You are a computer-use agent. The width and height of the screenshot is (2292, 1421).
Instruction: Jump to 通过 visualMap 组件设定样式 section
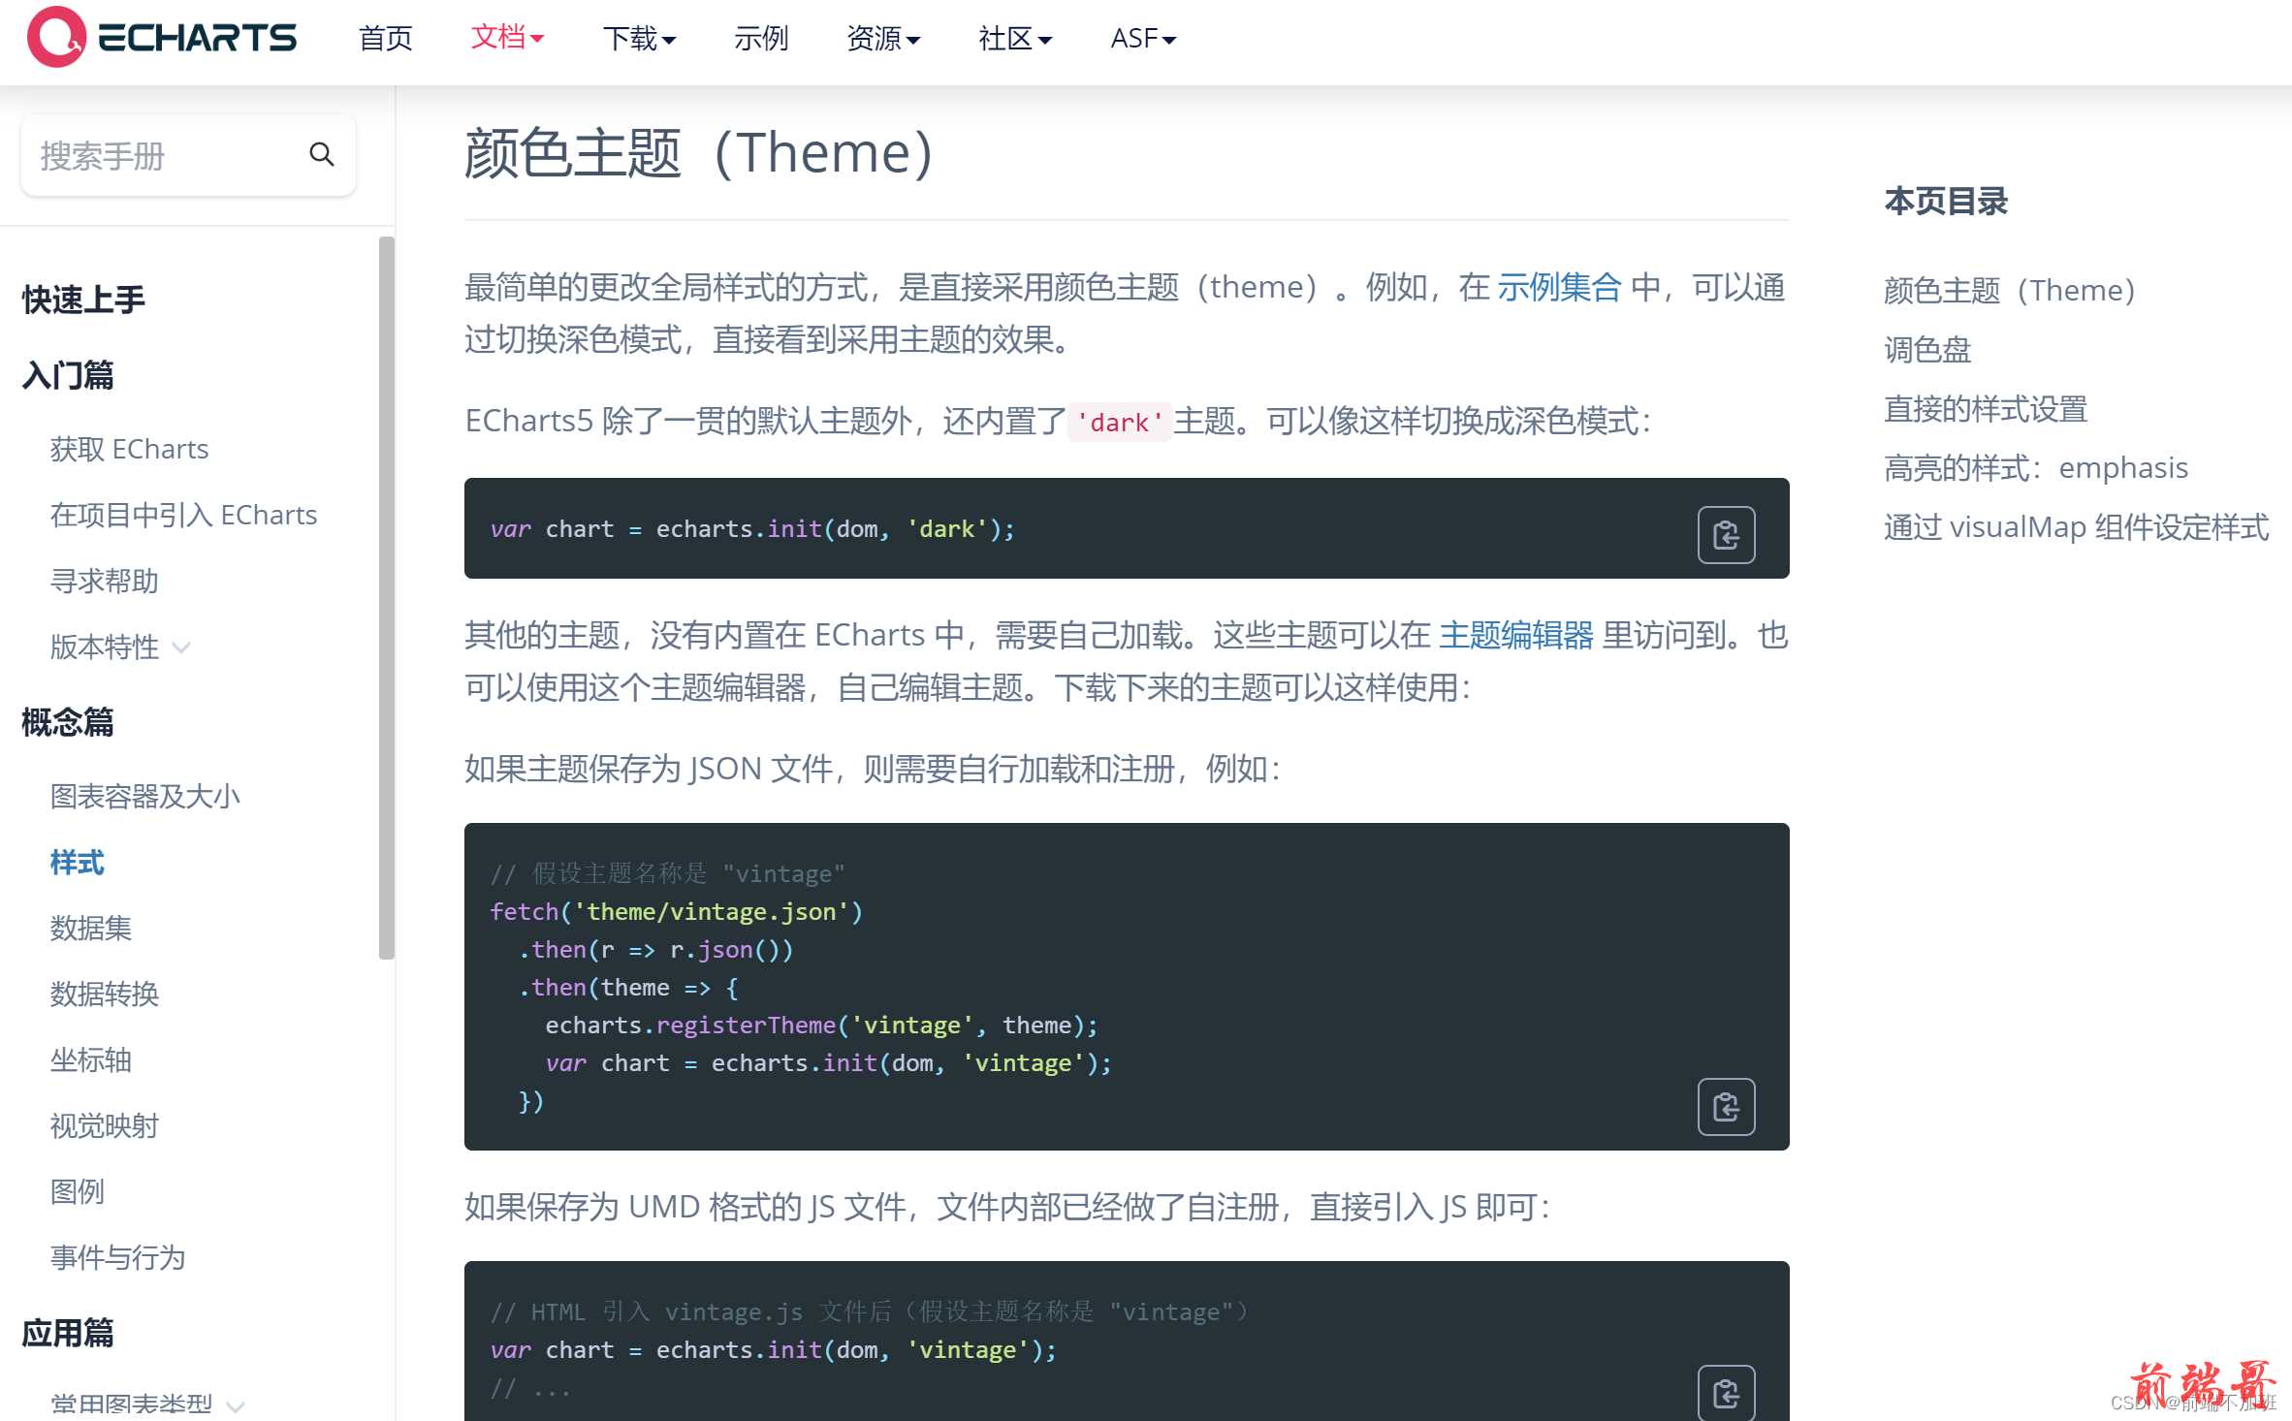[2077, 526]
